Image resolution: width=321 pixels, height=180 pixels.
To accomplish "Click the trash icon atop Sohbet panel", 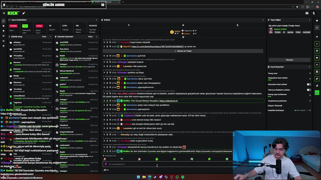I will click(x=129, y=25).
